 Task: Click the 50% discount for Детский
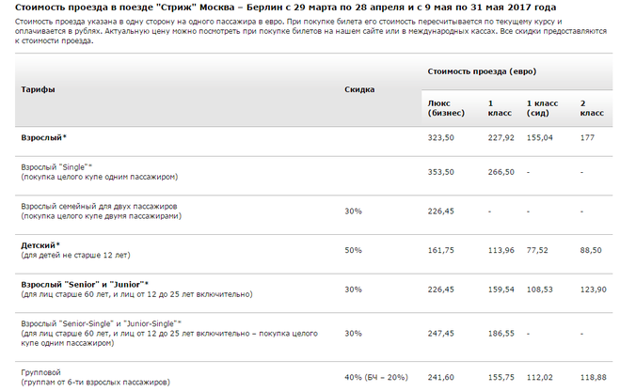click(x=353, y=250)
